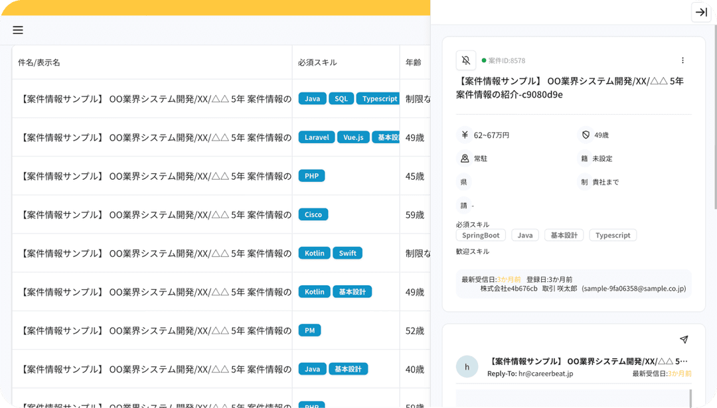Click the 籍 nationality icon
Screen dimensions: 717x408
point(584,159)
